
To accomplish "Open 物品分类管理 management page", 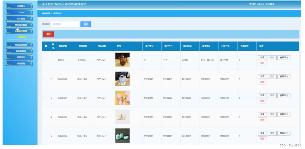I will pos(19,25).
